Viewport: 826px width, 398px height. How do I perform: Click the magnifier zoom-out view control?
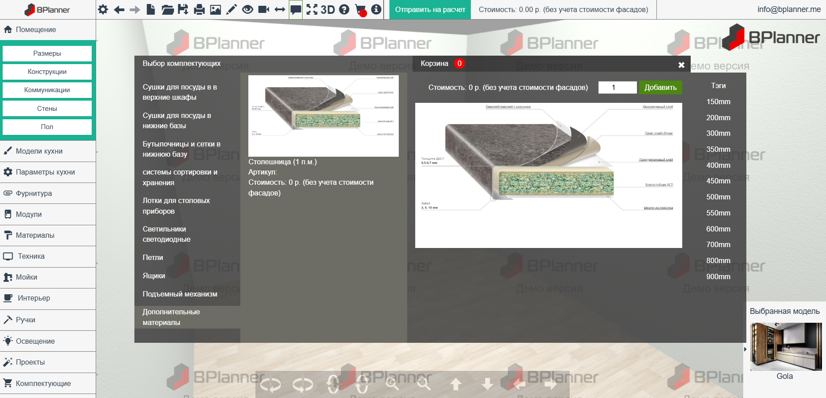(424, 384)
